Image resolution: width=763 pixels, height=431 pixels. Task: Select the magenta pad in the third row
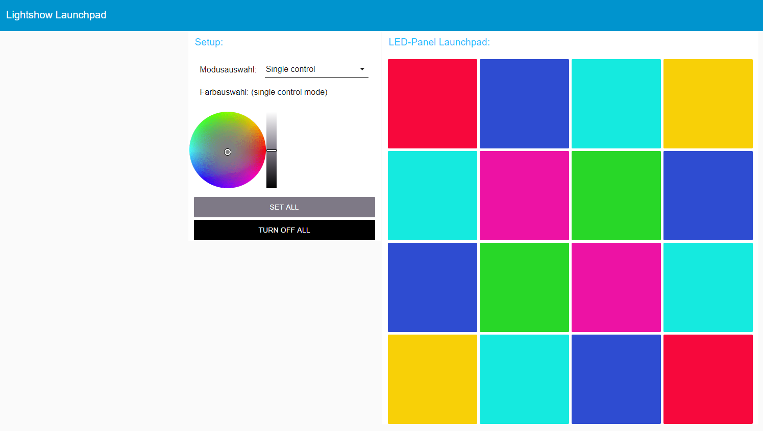[616, 287]
